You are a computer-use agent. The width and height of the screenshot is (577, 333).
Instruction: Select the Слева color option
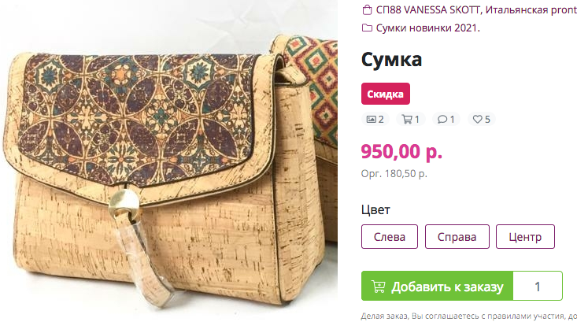(390, 237)
